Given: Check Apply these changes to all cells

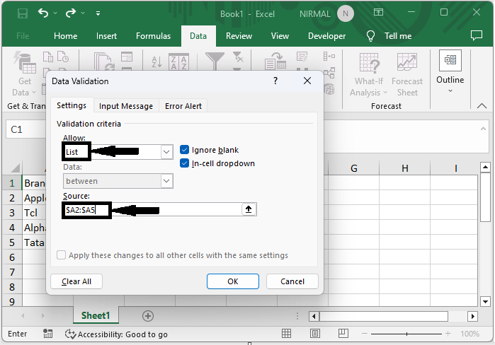Looking at the screenshot, I should 61,255.
